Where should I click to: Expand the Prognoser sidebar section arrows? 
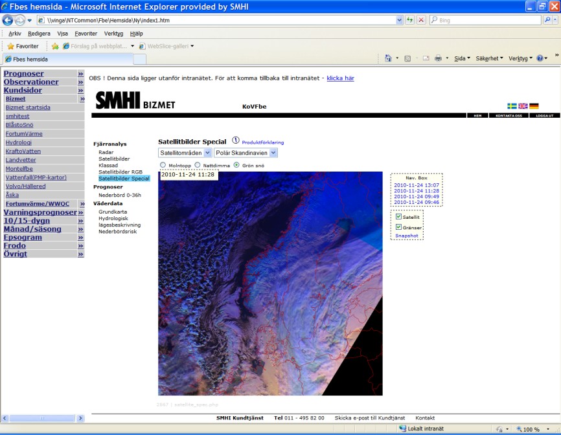point(80,74)
